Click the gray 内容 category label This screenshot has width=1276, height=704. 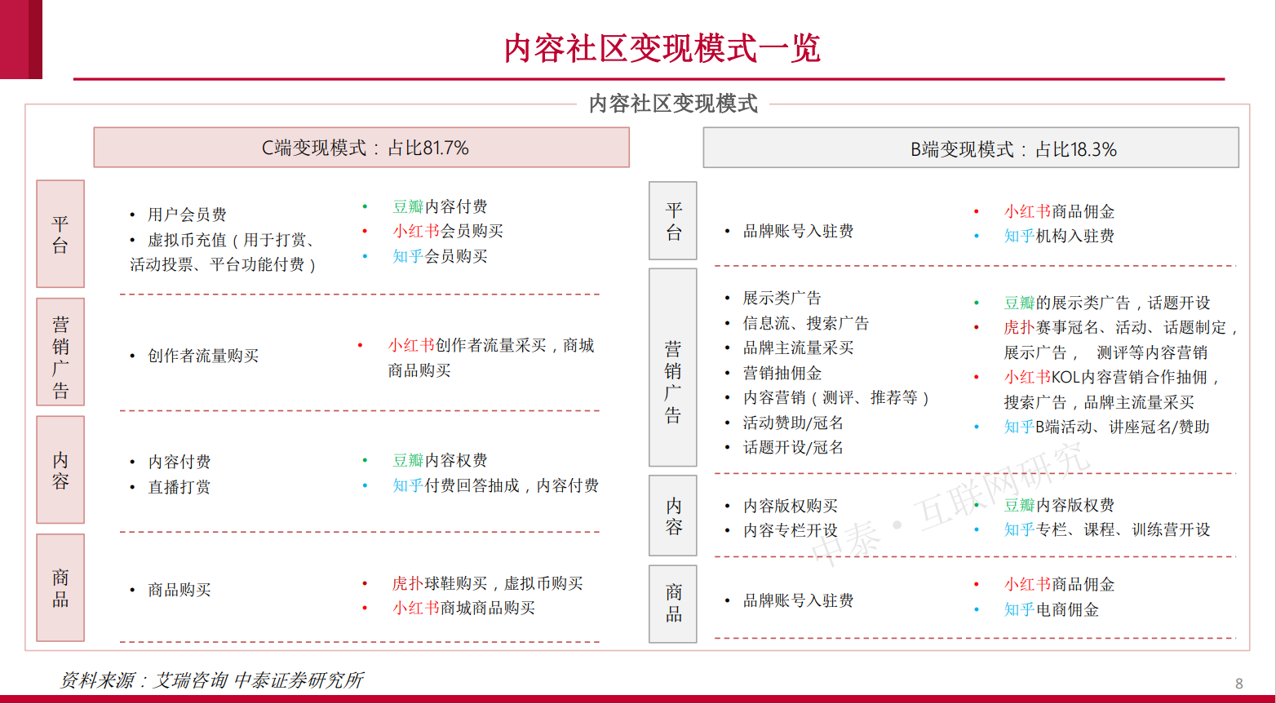pyautogui.click(x=673, y=516)
